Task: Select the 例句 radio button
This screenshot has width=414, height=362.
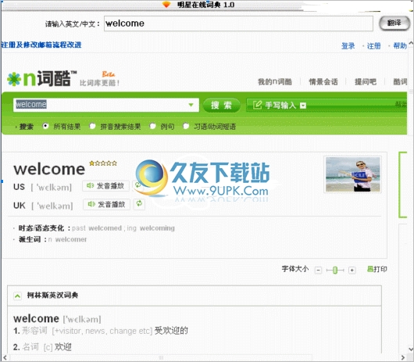Action: pyautogui.click(x=152, y=126)
